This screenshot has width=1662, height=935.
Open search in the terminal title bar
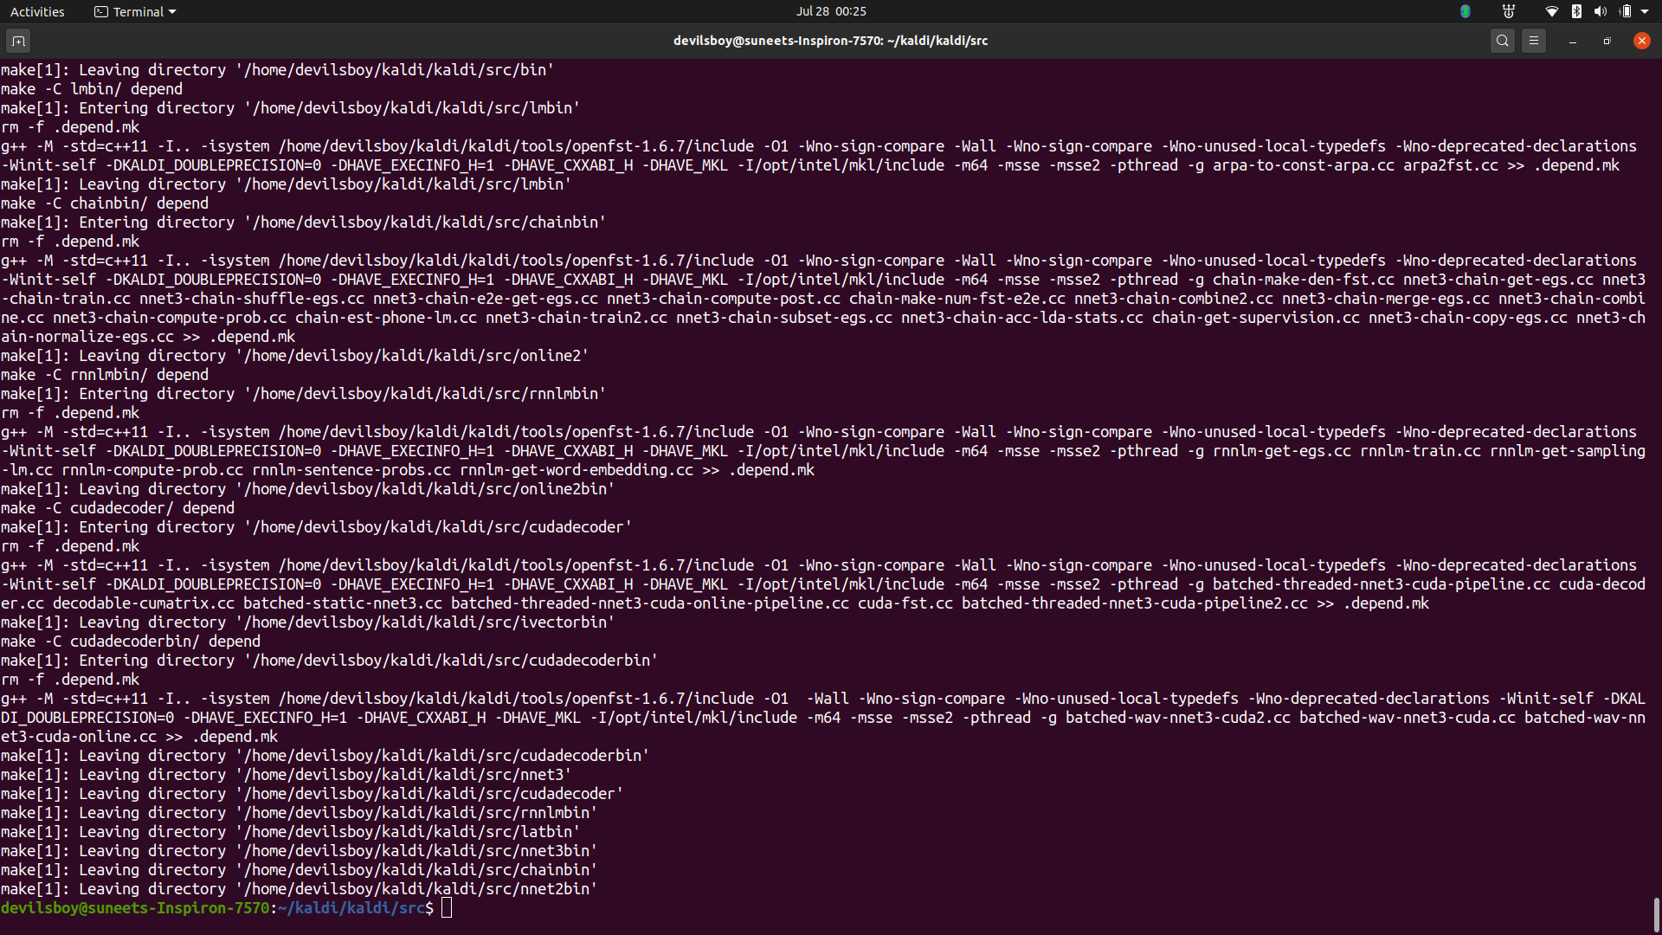click(1503, 40)
